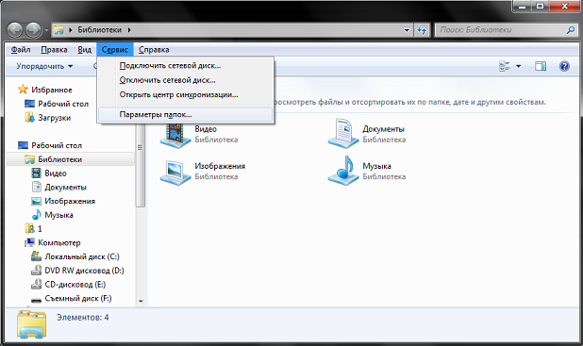Viewport: 583px width, 346px height.
Task: Click the removable drive icon for Съемный диск (F:)
Action: tap(36, 300)
